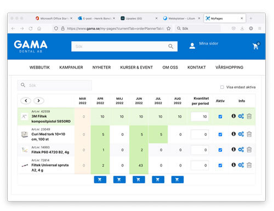
Task: Open settings gears for Filtek Universal spruta
Action: (241, 165)
